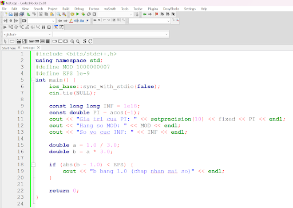Open the Plugins menu
The image size is (293, 208).
(153, 9)
